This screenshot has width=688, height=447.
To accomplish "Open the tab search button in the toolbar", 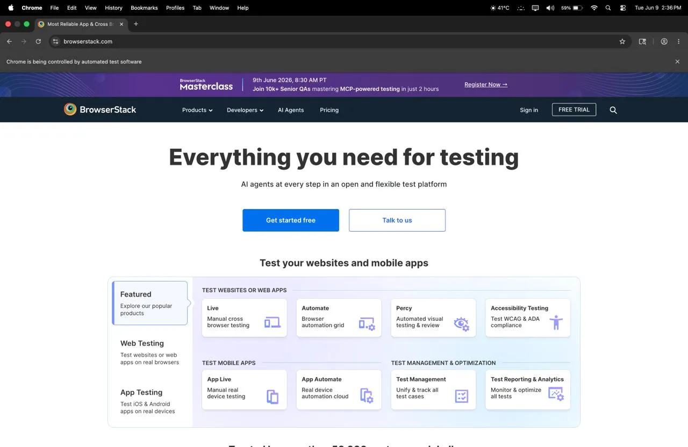I will [x=642, y=41].
